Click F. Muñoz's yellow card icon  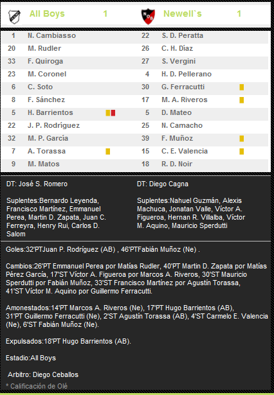click(242, 139)
